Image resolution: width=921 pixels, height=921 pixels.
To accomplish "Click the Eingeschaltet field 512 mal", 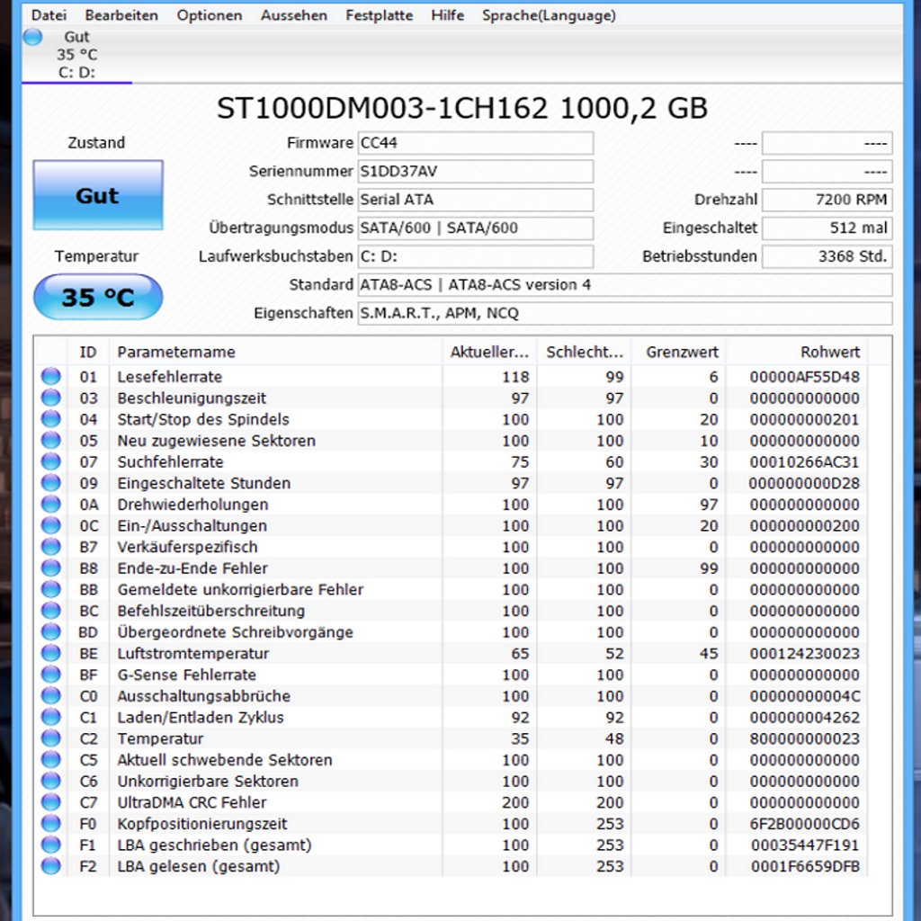I will [827, 228].
